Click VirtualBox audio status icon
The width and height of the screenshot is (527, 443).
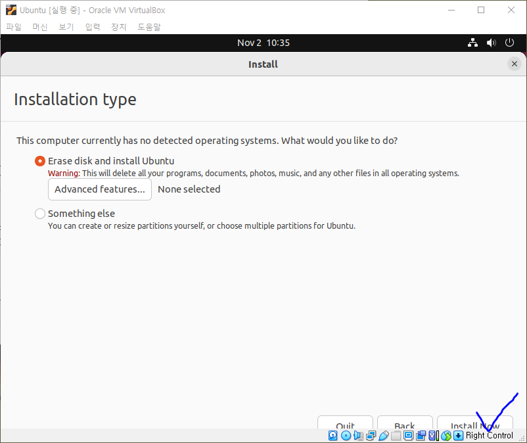358,436
